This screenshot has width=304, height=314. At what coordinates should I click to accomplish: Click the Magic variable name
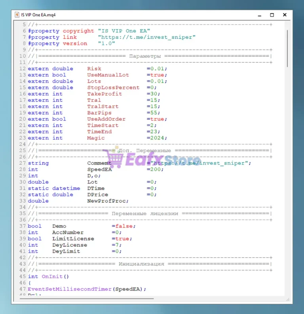click(96, 138)
